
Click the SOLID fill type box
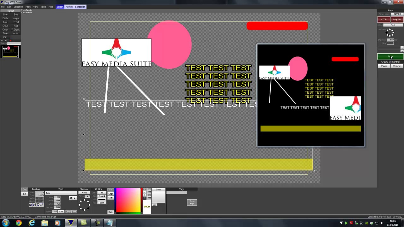pos(147,207)
